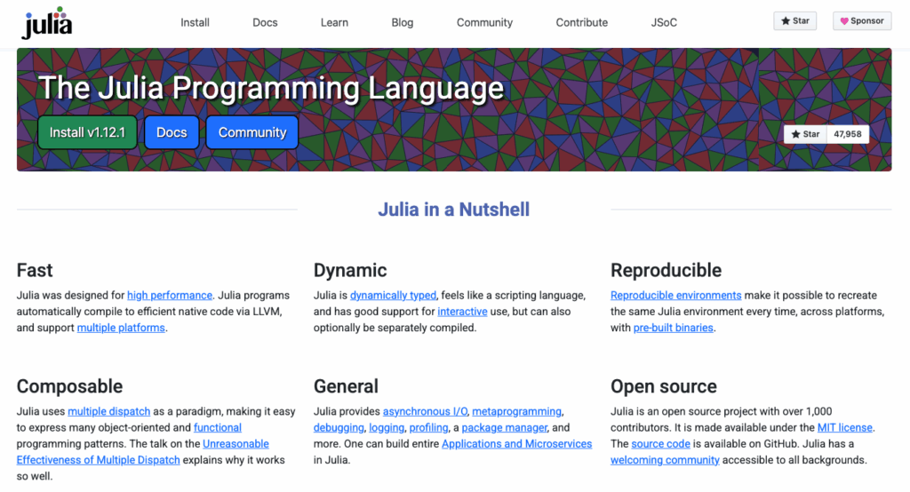Open the JSoC navigation item

pos(664,22)
